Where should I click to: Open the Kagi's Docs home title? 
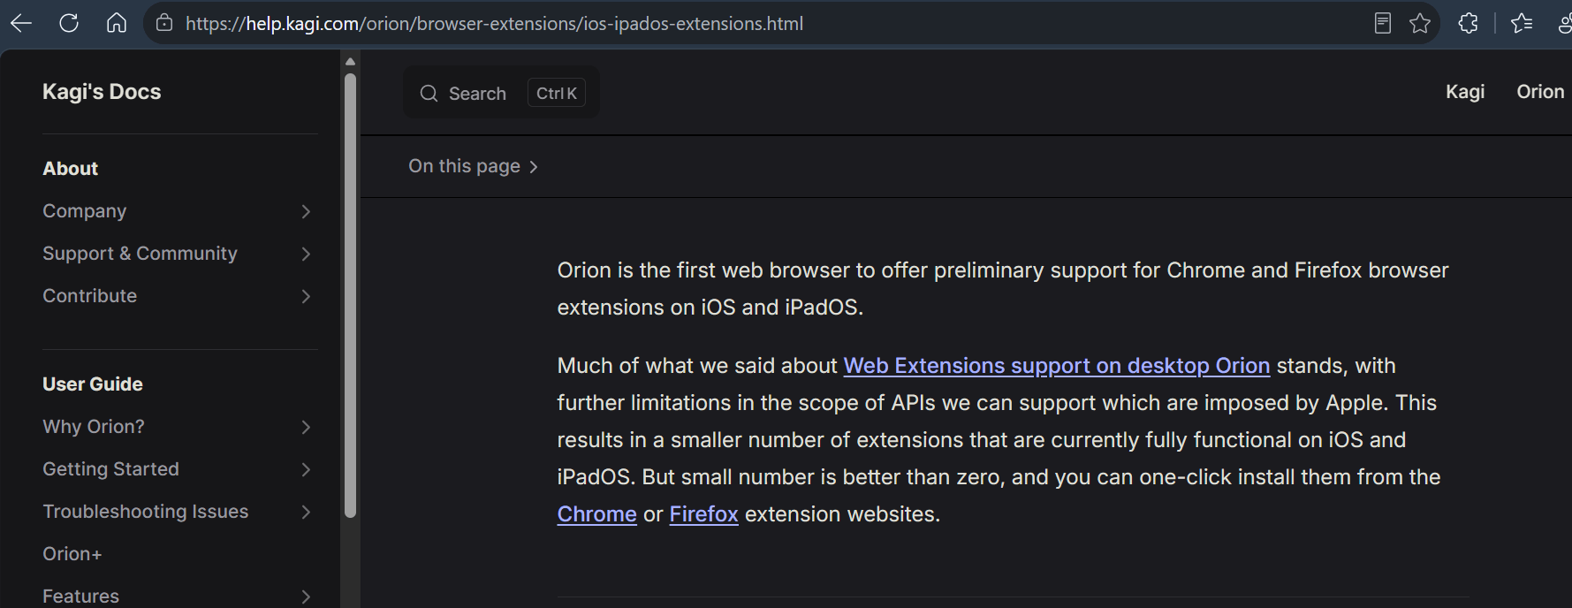click(x=102, y=92)
